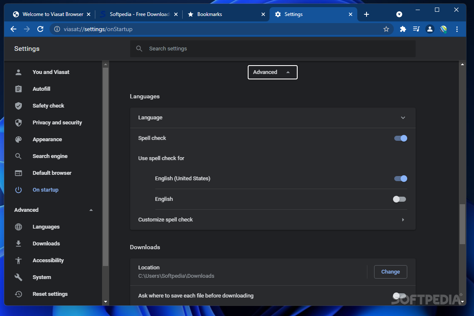
Task: Change the download location with Change button
Action: point(390,272)
